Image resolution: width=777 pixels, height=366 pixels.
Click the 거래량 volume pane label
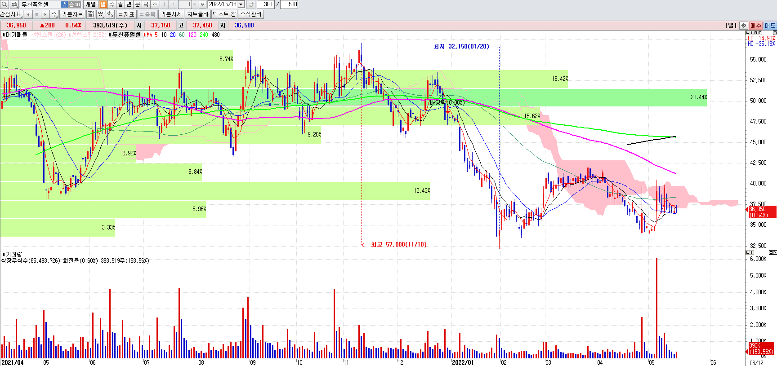click(13, 254)
